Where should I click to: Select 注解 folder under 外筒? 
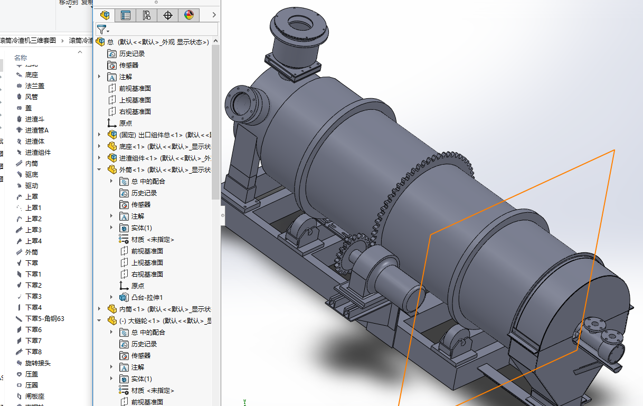click(x=137, y=216)
